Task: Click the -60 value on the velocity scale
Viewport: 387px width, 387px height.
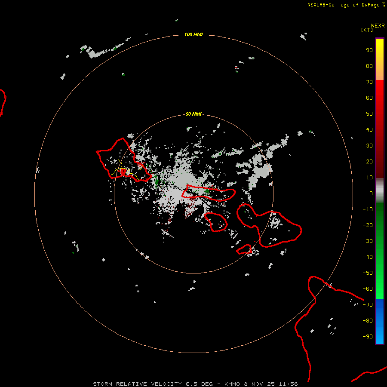Action: click(368, 289)
